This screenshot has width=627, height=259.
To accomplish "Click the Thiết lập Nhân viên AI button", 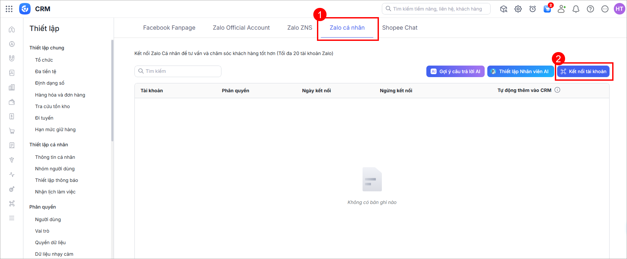I will coord(521,72).
